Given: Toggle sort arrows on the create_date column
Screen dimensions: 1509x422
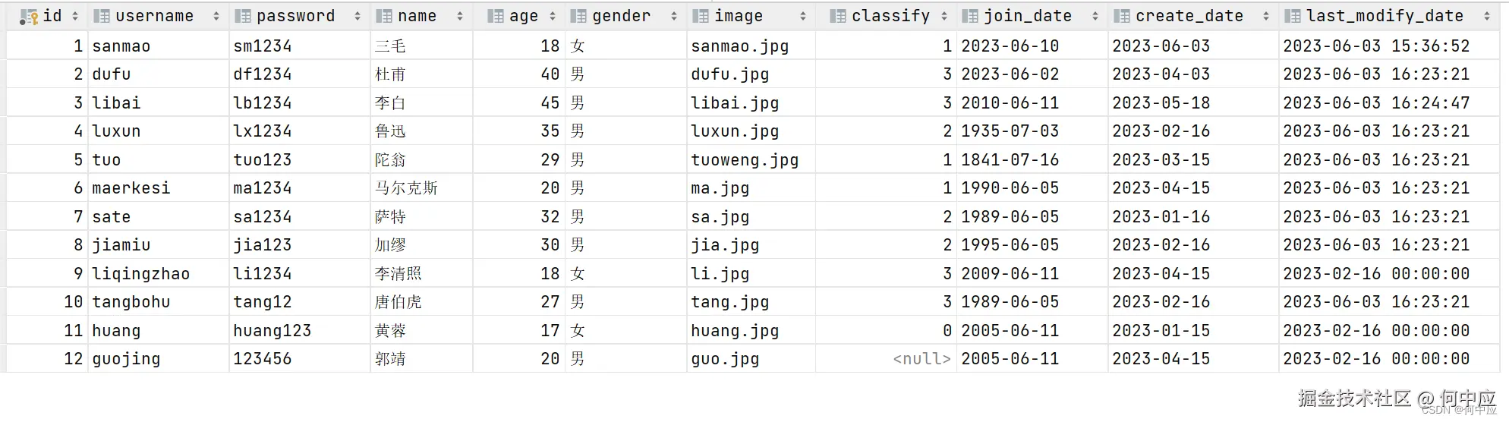Looking at the screenshot, I should click(x=1265, y=16).
